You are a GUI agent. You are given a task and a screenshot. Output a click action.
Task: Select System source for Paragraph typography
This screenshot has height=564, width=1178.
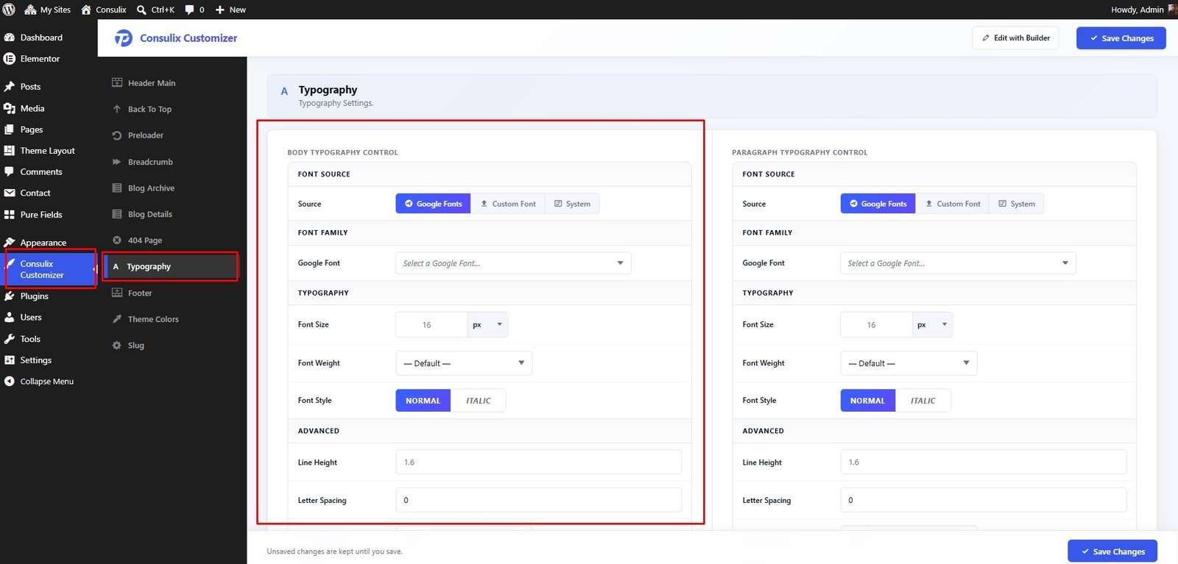coord(1017,204)
